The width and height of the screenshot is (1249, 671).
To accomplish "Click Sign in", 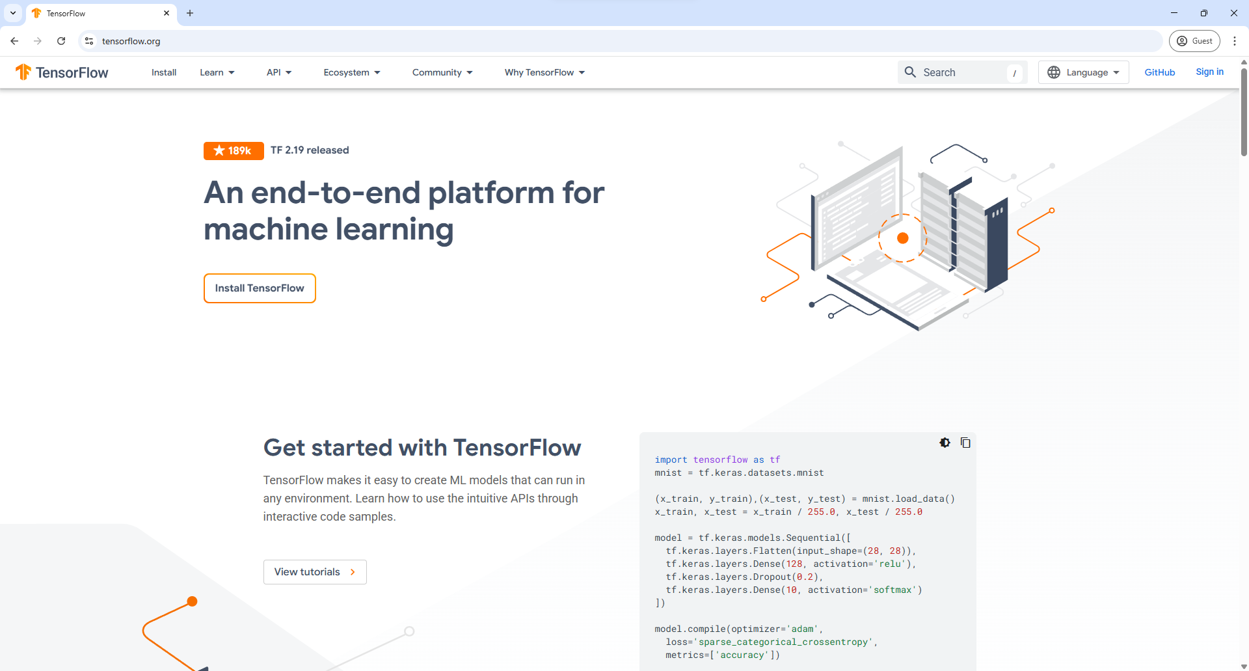I will click(1209, 72).
